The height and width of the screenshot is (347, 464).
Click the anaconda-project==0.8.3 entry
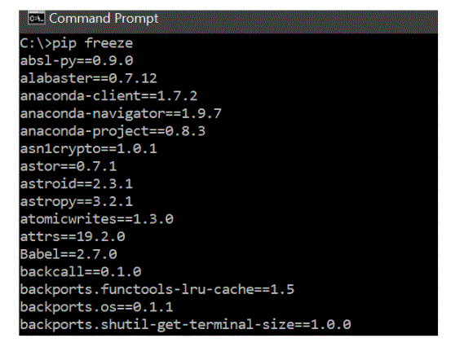[113, 131]
